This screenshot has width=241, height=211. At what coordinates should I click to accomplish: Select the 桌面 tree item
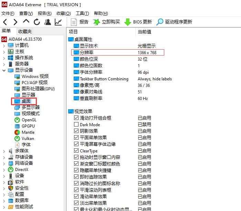click(x=23, y=101)
